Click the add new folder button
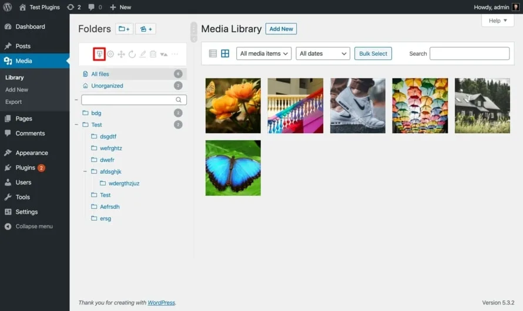This screenshot has height=311, width=523. (x=124, y=29)
